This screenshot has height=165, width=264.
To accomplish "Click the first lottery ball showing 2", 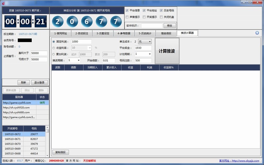I will [x=58, y=22].
